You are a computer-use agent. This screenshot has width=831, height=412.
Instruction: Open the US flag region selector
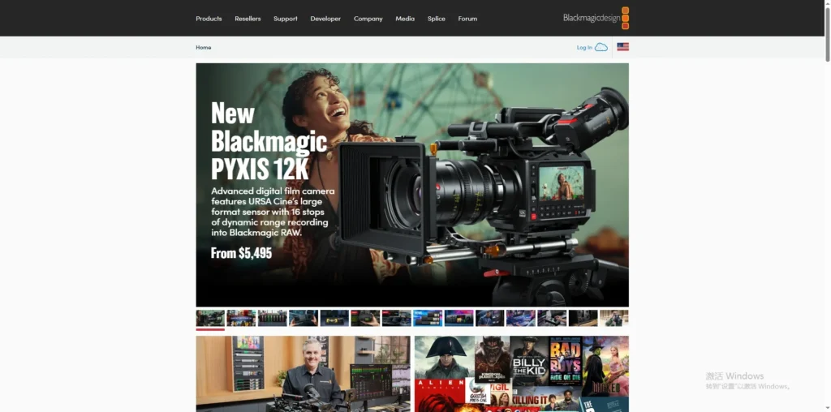coord(622,47)
